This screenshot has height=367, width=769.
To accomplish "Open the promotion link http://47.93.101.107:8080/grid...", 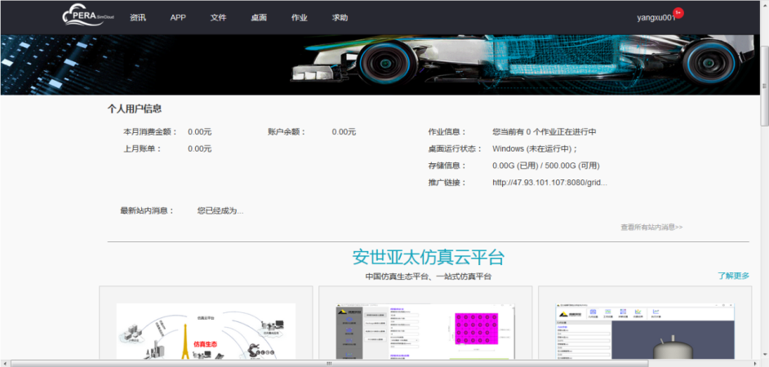I will (x=549, y=183).
